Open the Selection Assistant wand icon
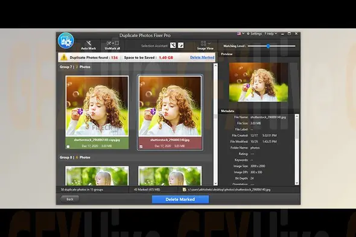This screenshot has width=356, height=237. click(173, 45)
